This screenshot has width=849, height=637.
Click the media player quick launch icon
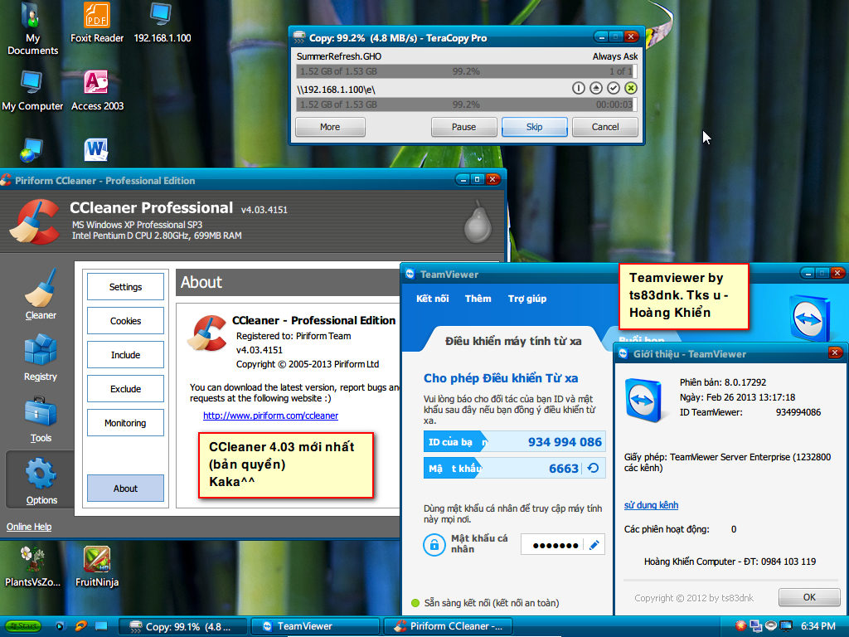pyautogui.click(x=60, y=626)
